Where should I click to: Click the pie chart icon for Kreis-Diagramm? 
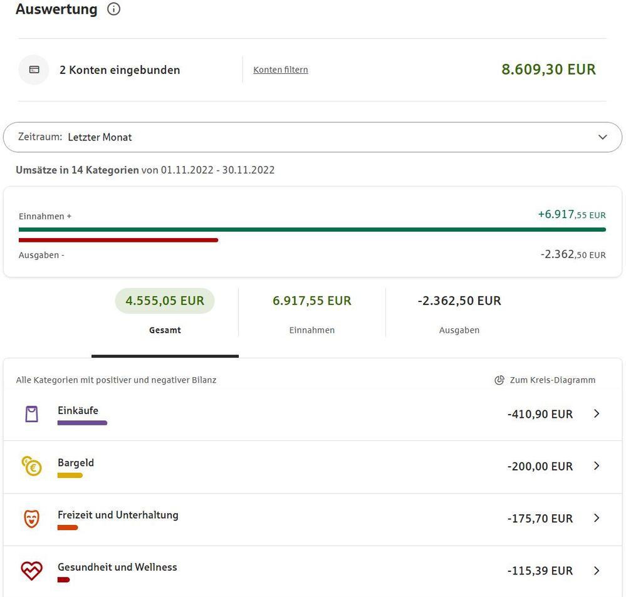click(499, 380)
